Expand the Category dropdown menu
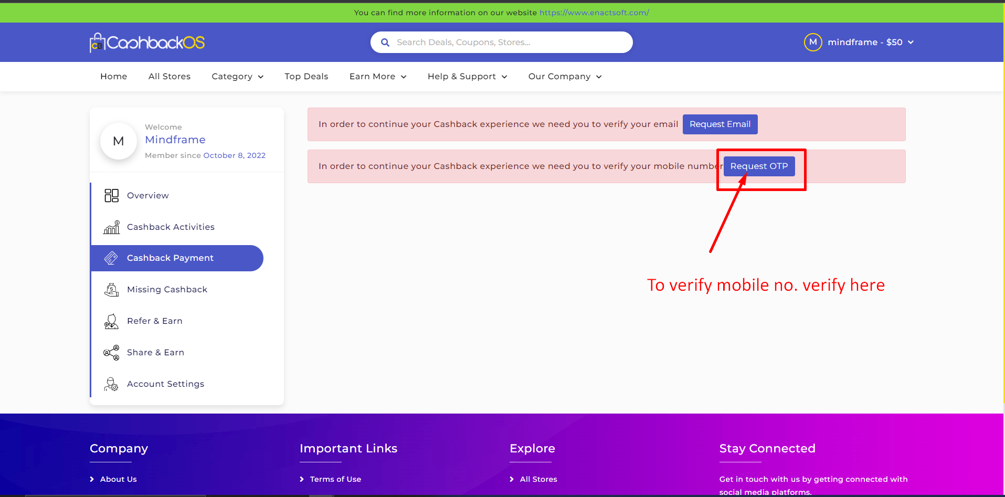Viewport: 1005px width, 497px height. pyautogui.click(x=237, y=77)
